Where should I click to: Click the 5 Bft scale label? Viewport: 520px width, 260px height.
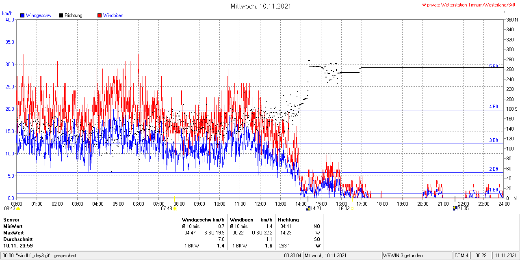[x=493, y=66]
